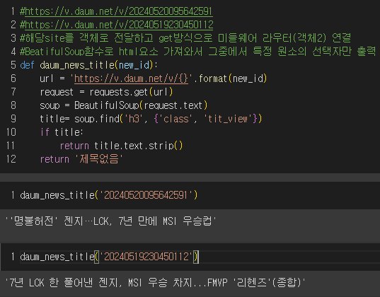Open the 20240520095642591 daum URL comment link
The width and height of the screenshot is (380, 297).
tap(119, 11)
